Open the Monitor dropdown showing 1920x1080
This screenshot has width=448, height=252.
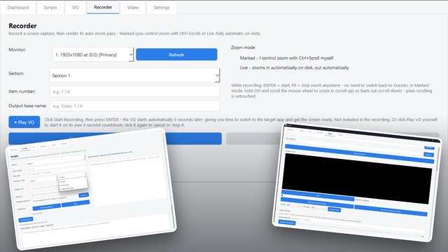93,55
